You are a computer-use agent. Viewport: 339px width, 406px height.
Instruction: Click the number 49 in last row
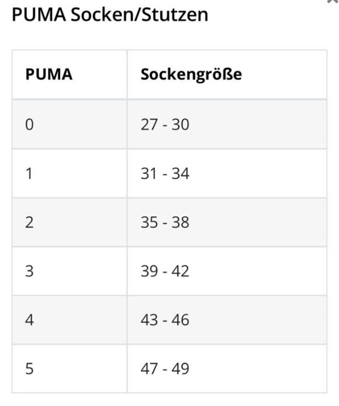180,369
